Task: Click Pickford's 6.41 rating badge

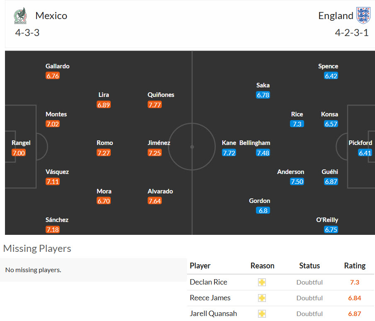Action: tap(365, 153)
